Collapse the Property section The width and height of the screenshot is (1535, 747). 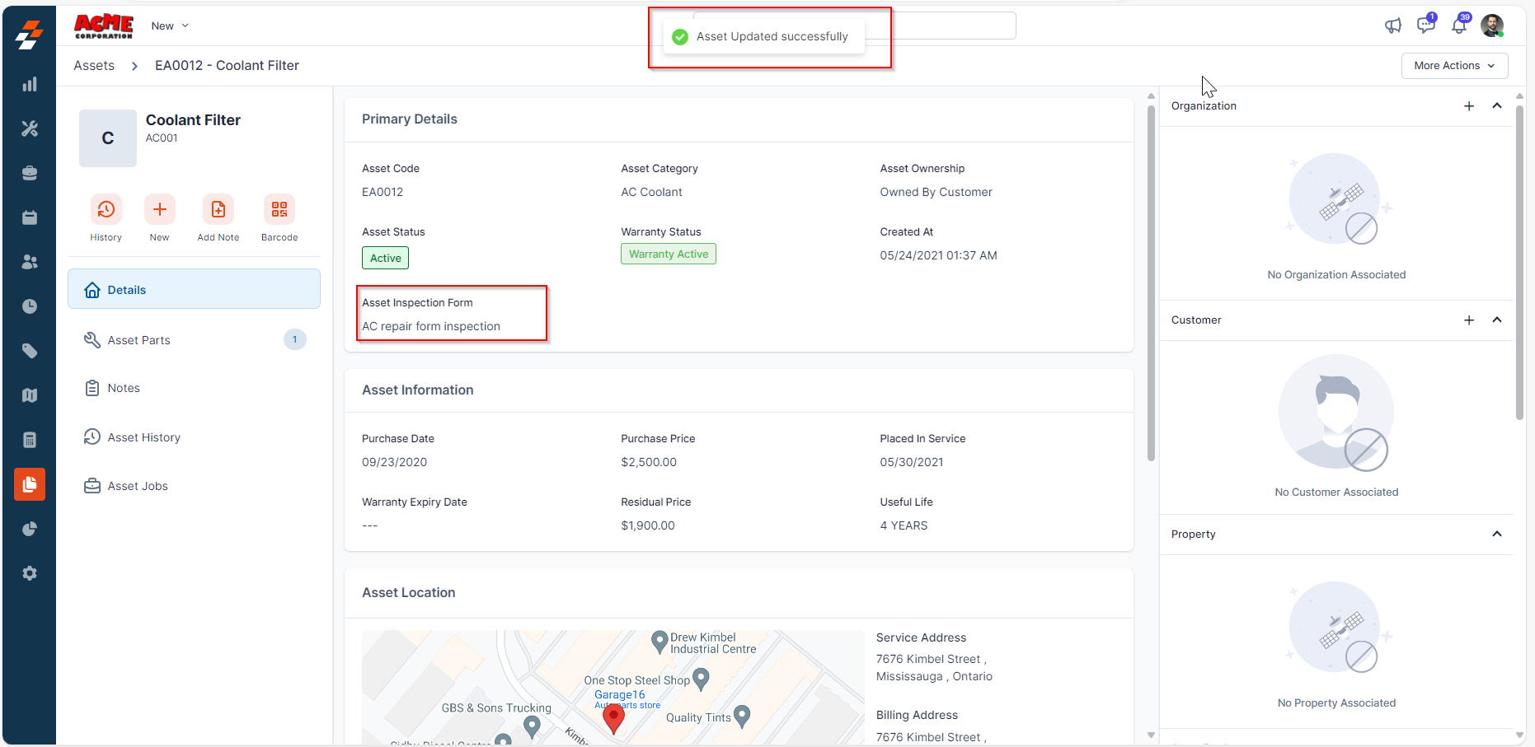pyautogui.click(x=1497, y=535)
